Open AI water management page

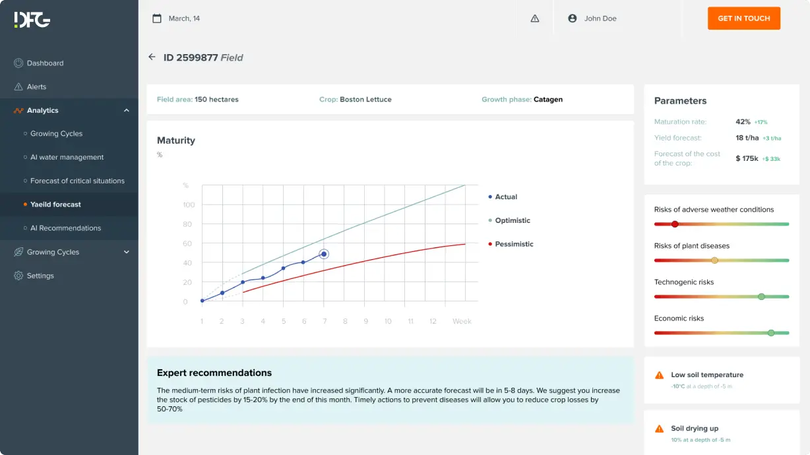coord(67,157)
